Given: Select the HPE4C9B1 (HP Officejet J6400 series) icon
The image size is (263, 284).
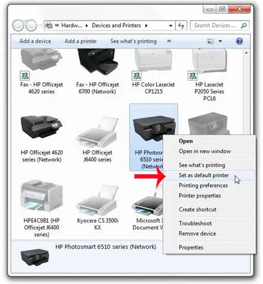Looking at the screenshot, I should 41,196.
